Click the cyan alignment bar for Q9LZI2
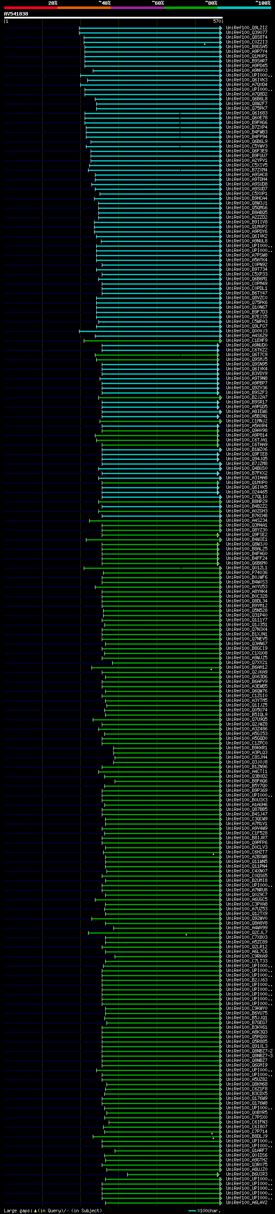The height and width of the screenshot is (1214, 275). pos(150,28)
